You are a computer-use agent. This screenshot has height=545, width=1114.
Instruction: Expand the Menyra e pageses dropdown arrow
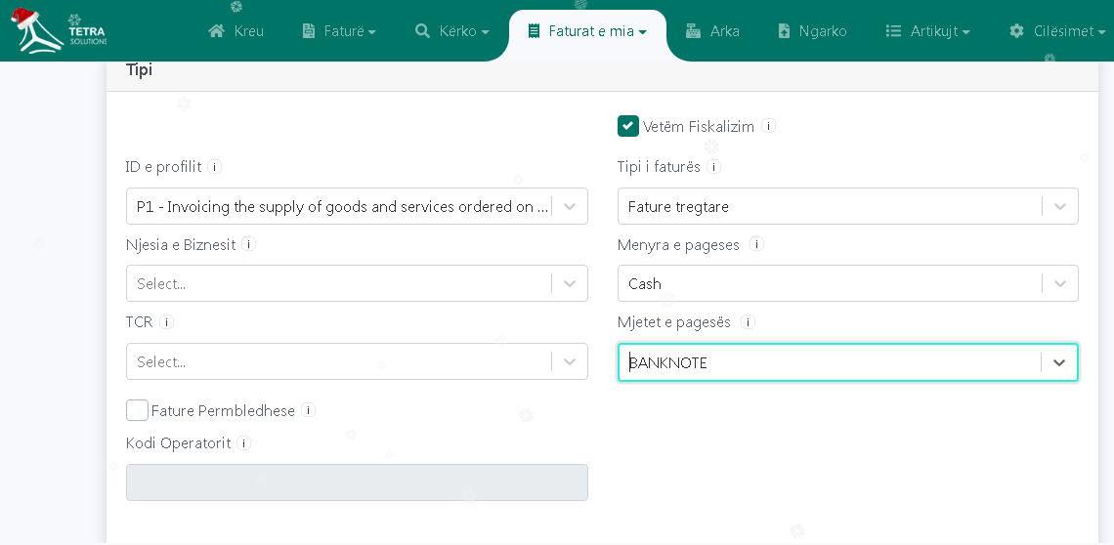tap(1060, 283)
